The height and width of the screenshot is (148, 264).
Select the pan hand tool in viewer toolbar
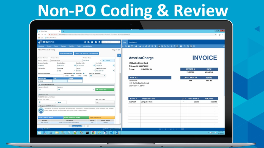tap(159, 46)
